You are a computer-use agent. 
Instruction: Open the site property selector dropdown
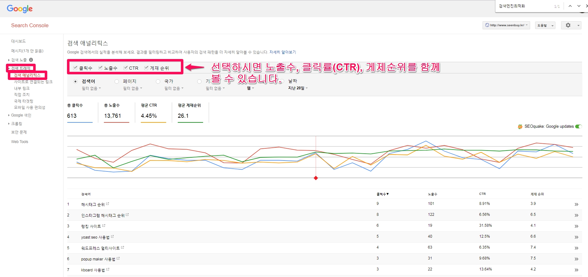[x=506, y=25]
